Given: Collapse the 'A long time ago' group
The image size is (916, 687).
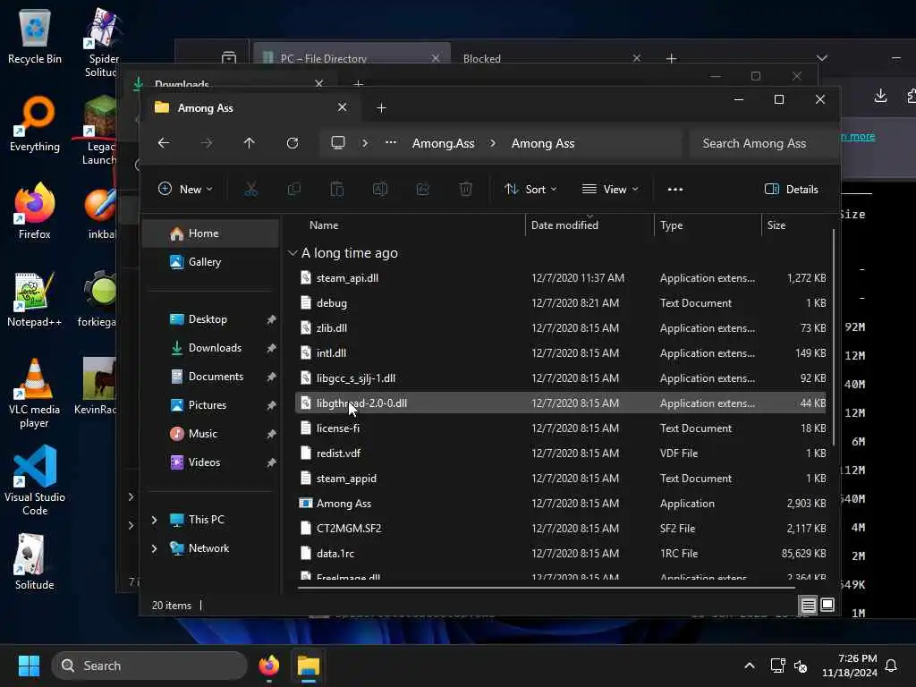Looking at the screenshot, I should pos(293,253).
